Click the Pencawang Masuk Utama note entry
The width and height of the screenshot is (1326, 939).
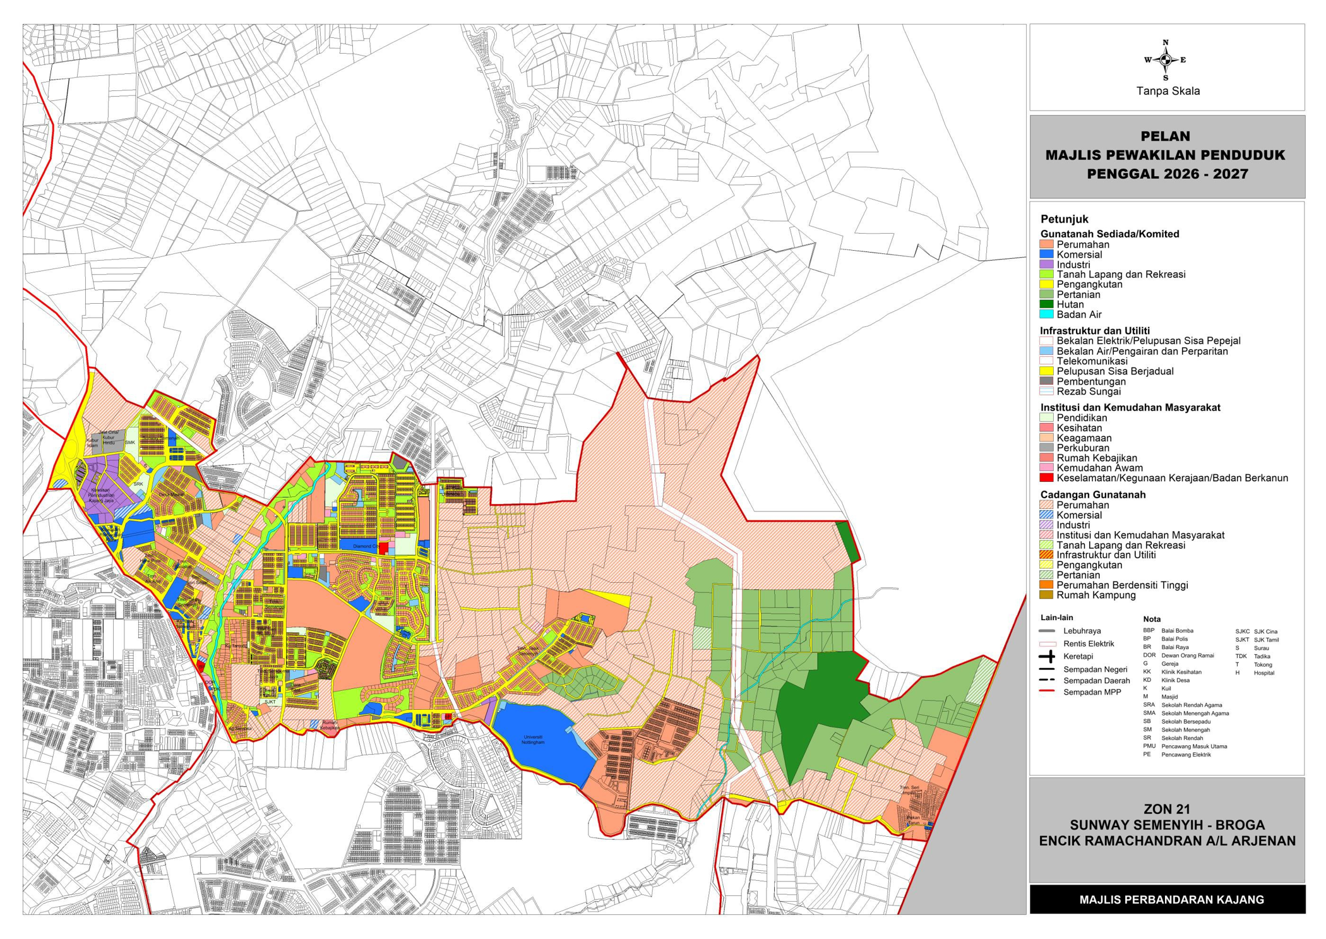click(x=1193, y=746)
